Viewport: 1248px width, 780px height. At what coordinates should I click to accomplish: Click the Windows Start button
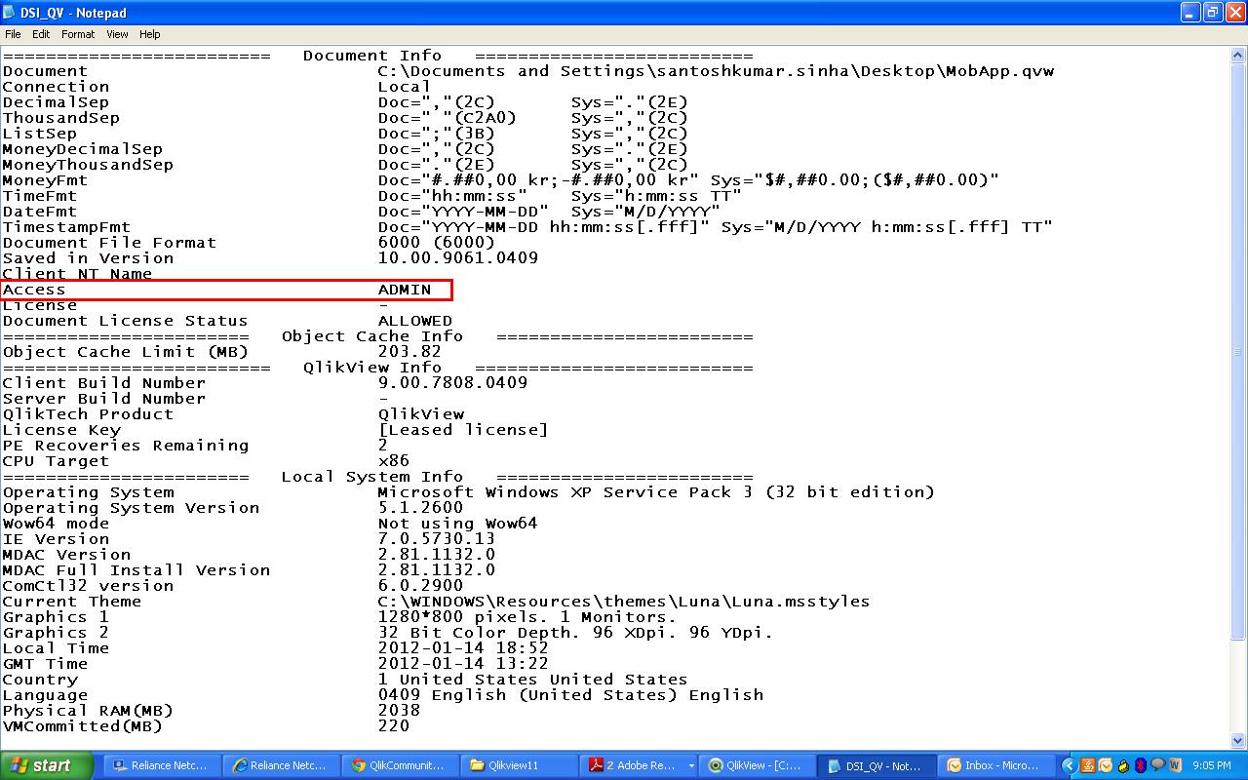point(47,765)
